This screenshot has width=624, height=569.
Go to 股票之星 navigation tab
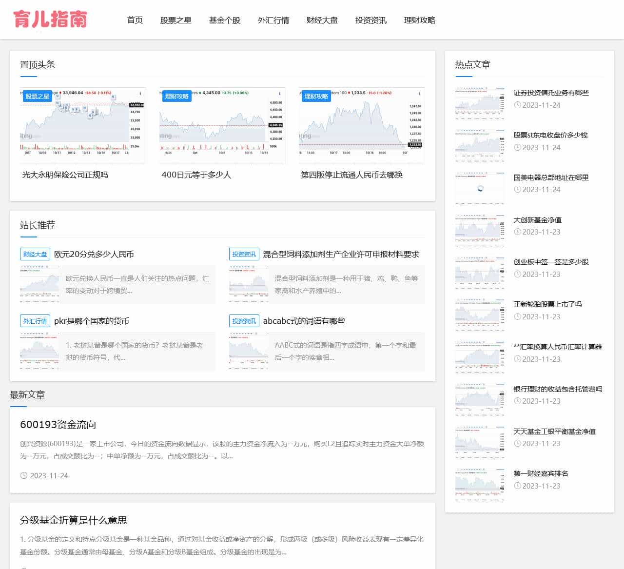coord(175,20)
